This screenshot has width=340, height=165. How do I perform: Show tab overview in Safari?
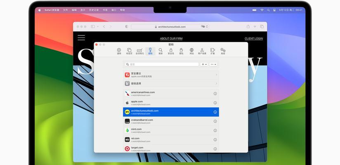click(x=262, y=26)
